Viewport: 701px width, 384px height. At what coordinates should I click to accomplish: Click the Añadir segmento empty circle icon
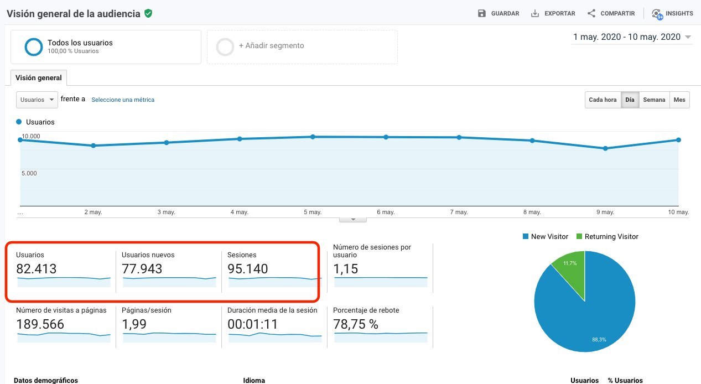click(225, 47)
